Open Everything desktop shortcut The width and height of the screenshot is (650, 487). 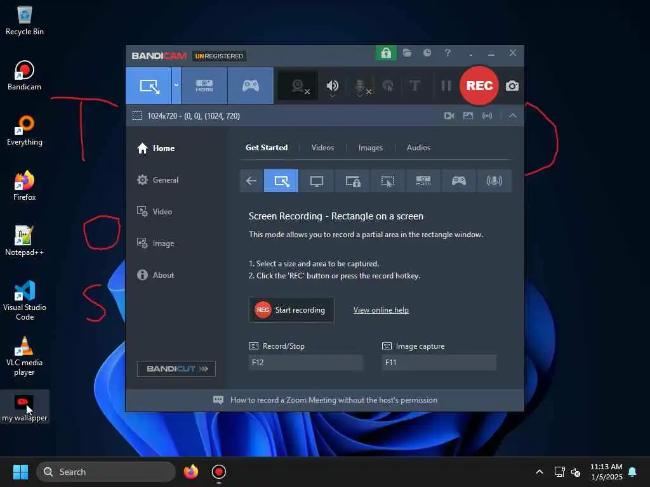pos(25,131)
